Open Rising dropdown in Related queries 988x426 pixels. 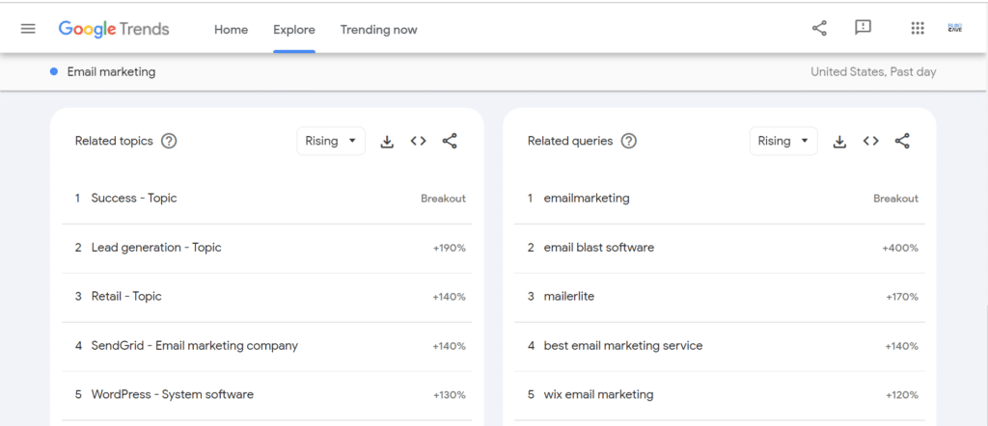point(783,141)
